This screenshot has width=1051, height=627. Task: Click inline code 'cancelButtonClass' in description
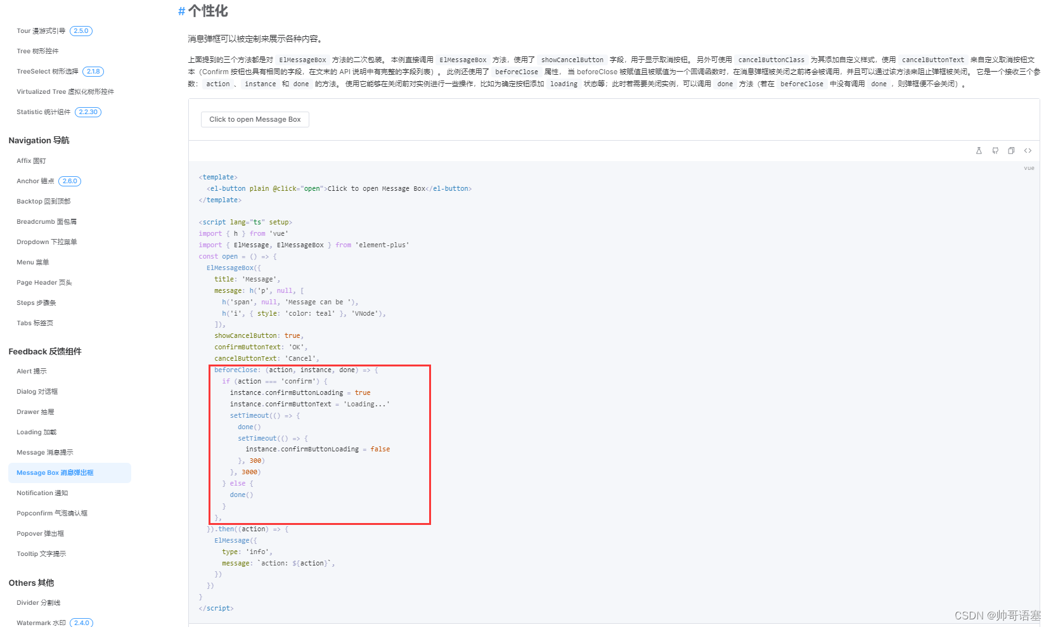click(771, 60)
